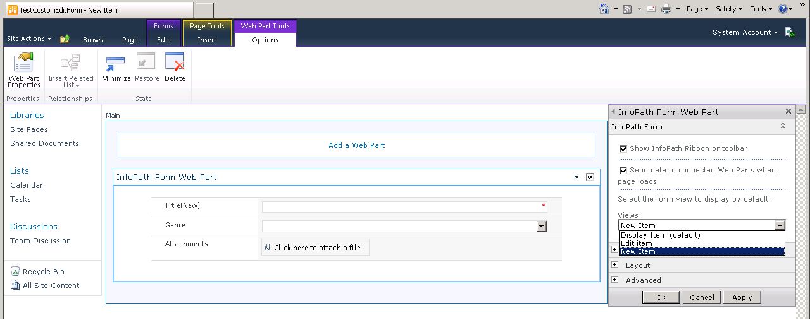Click the paperclip attach file icon
810x319 pixels.
[268, 248]
